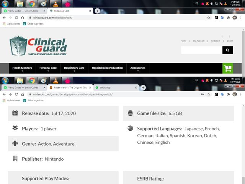The height and width of the screenshot is (184, 245).
Task: Bookmark the clinicalguard.com page with the star
Action: click(x=209, y=18)
